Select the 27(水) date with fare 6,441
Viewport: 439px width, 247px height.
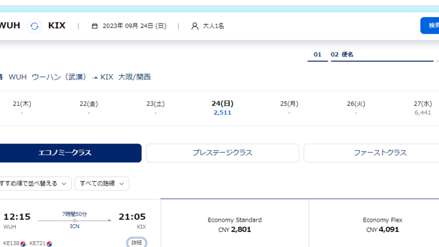click(422, 108)
